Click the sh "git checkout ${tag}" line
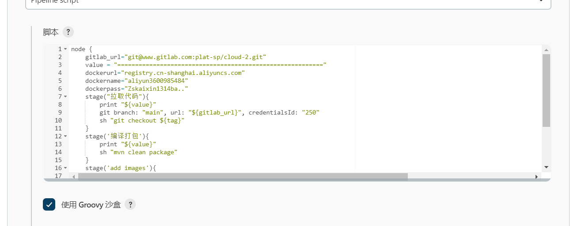This screenshot has width=570, height=226. click(142, 120)
